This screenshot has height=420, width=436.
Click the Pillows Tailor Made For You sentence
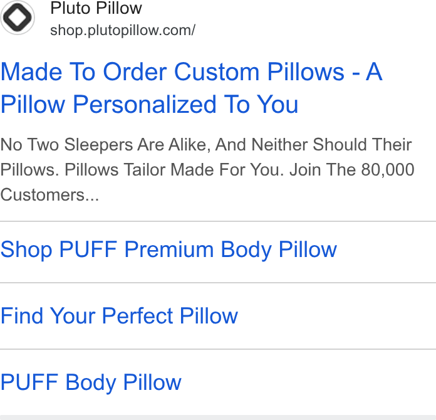(x=174, y=170)
